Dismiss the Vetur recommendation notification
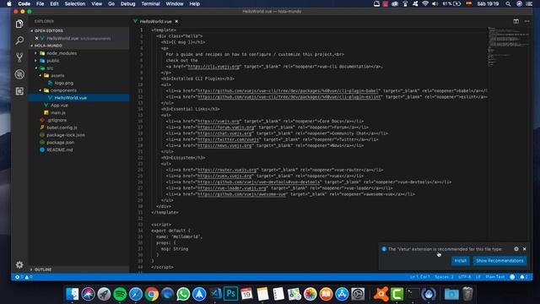Image resolution: width=540 pixels, height=304 pixels. tap(525, 249)
